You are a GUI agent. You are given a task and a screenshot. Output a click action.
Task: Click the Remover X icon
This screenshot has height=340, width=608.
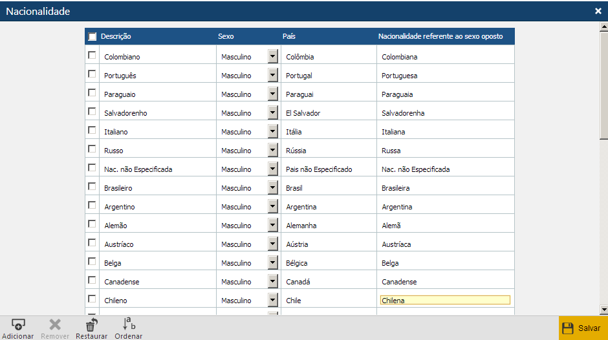click(x=55, y=324)
